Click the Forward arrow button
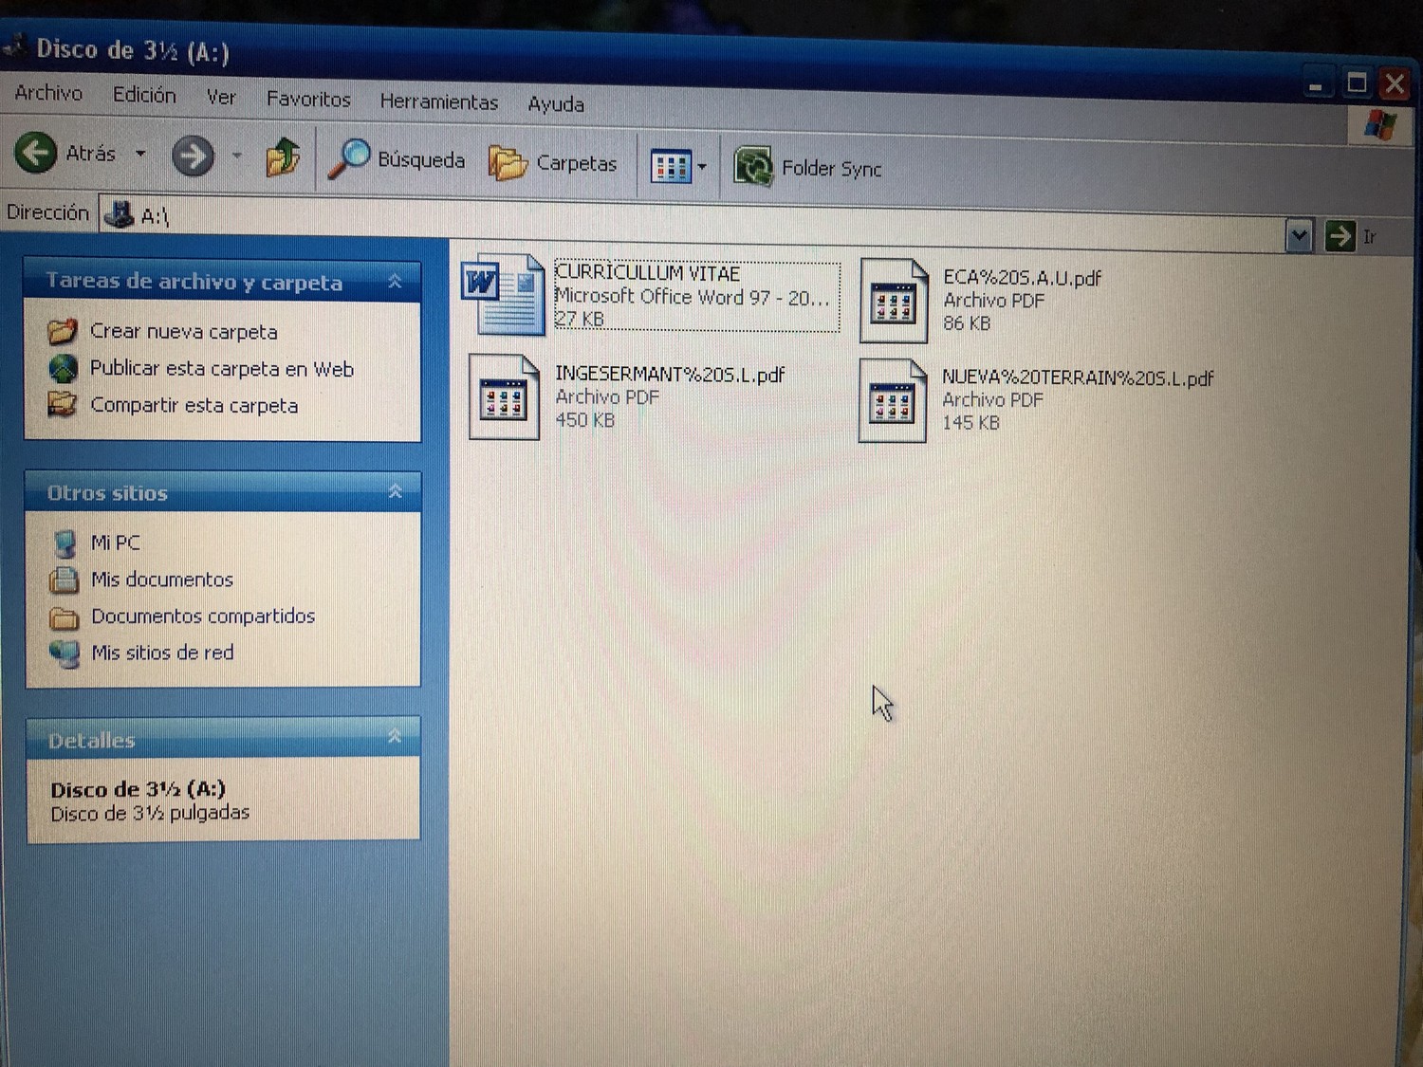 click(193, 156)
